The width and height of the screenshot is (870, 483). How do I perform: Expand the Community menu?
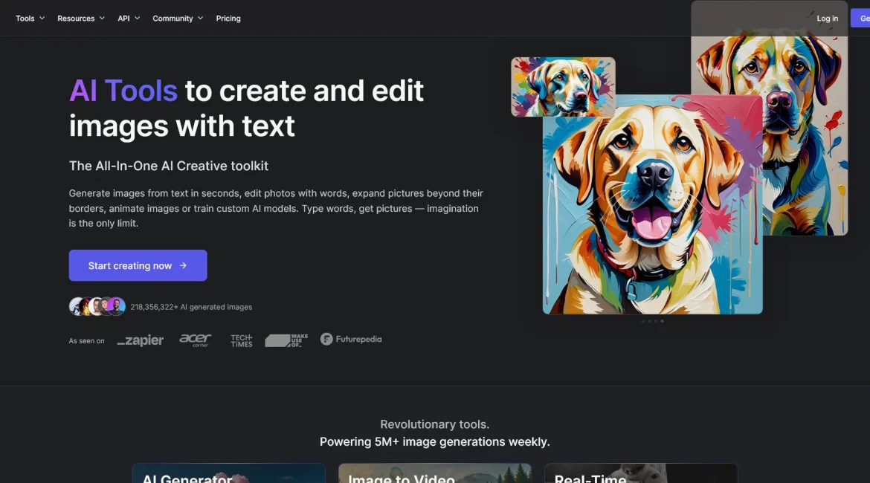(x=178, y=19)
